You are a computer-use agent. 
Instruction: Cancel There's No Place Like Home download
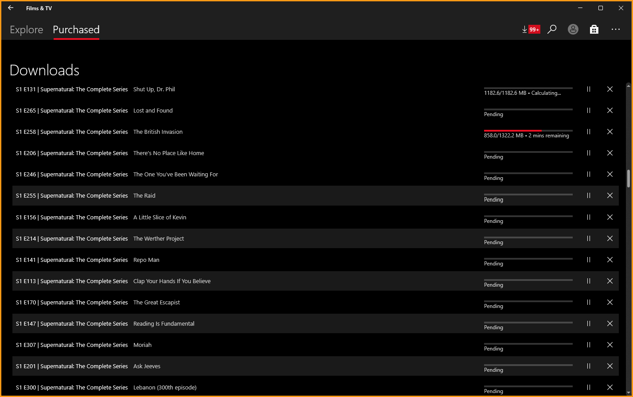(x=610, y=153)
